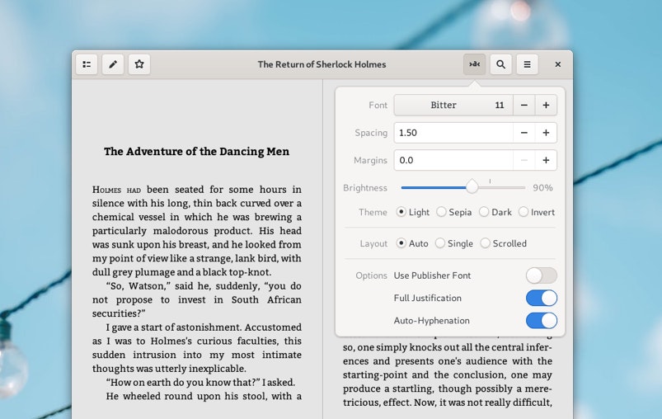Close the font and layout settings popover button
The width and height of the screenshot is (662, 419).
pos(475,64)
